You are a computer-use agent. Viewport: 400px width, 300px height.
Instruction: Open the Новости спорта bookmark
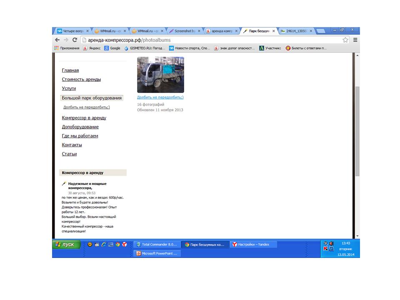tap(190, 48)
